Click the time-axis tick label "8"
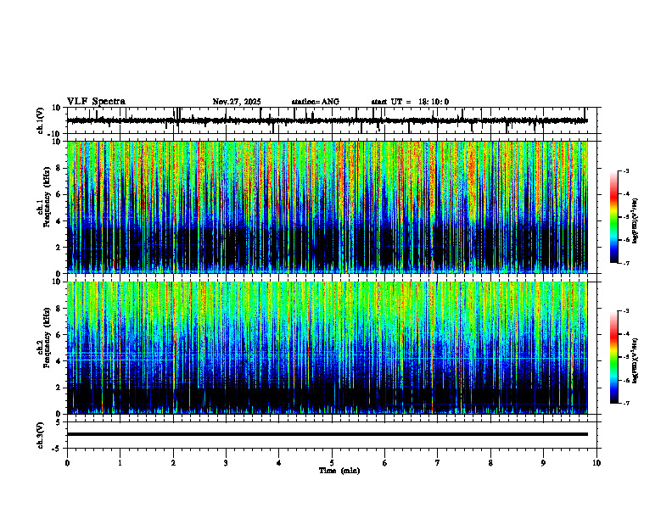Screen dimensions: 672x519 490,463
